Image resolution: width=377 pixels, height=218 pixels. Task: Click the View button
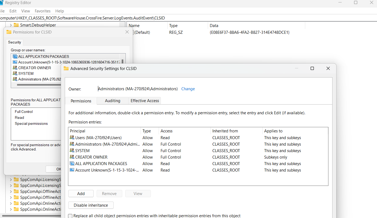click(138, 194)
